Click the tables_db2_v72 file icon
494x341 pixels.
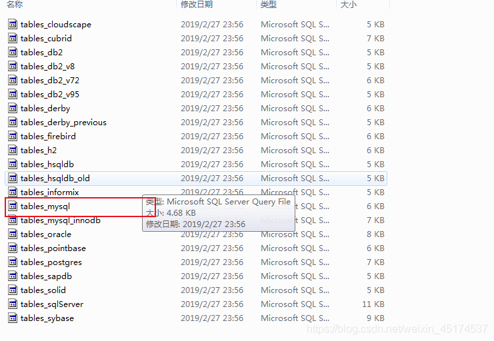[13, 81]
